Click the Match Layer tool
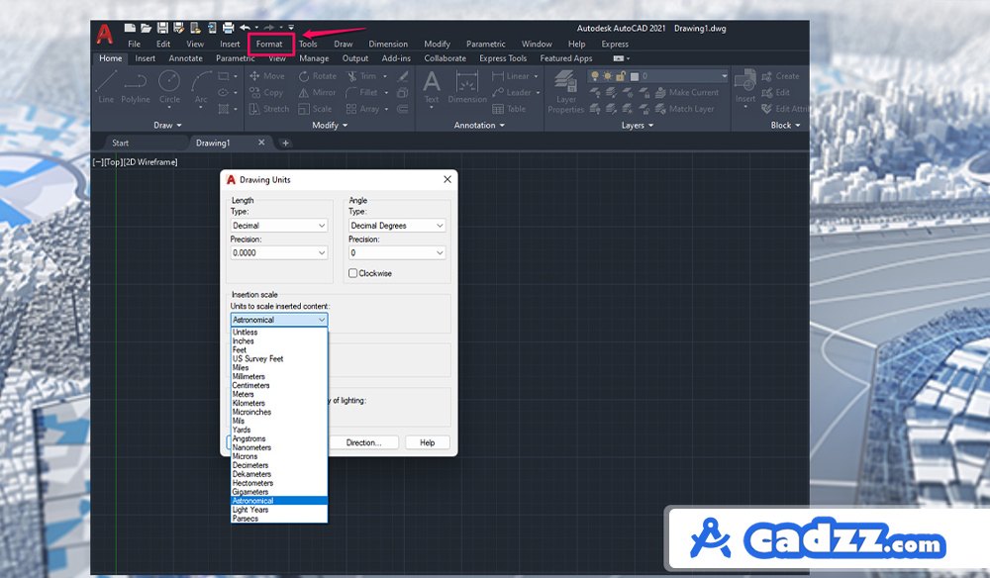Screen dimensions: 990x578 685,109
